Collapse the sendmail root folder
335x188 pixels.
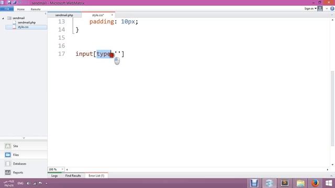[3, 18]
